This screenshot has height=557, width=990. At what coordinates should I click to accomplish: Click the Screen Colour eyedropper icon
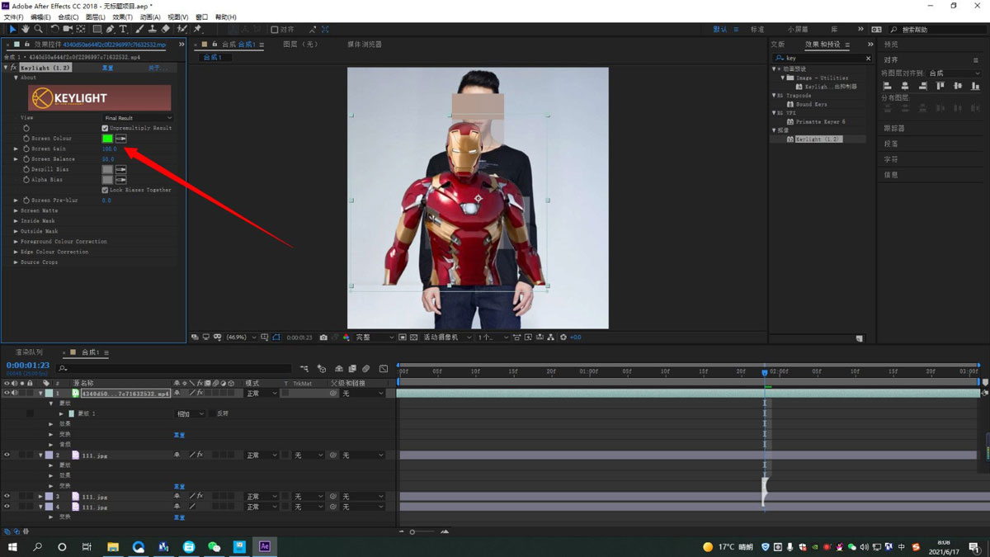click(x=120, y=139)
